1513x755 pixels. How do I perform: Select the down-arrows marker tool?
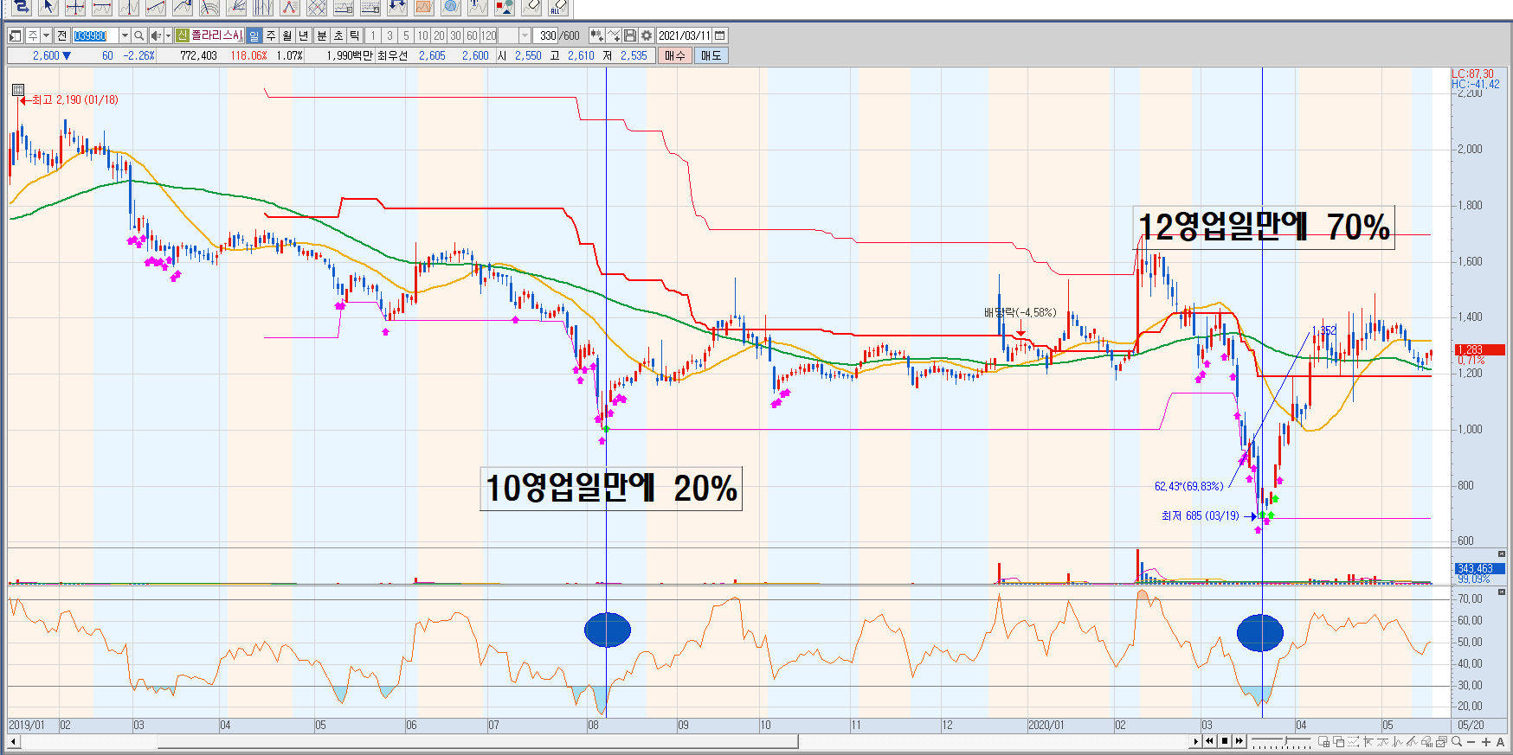tap(397, 8)
